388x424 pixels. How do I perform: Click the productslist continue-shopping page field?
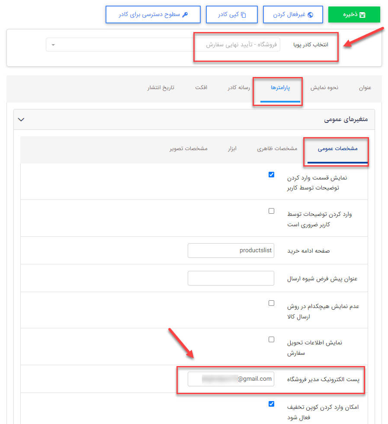(231, 250)
